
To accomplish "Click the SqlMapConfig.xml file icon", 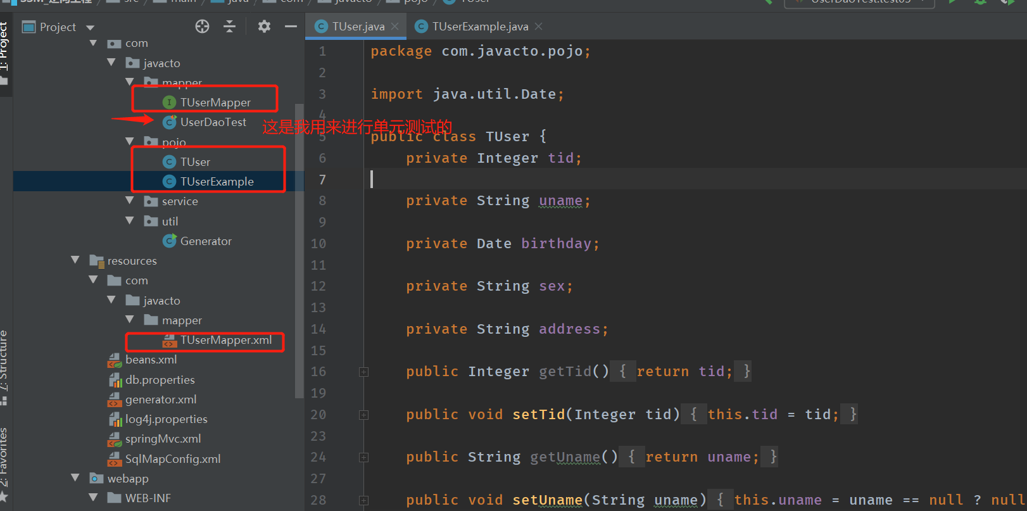I will click(x=115, y=459).
